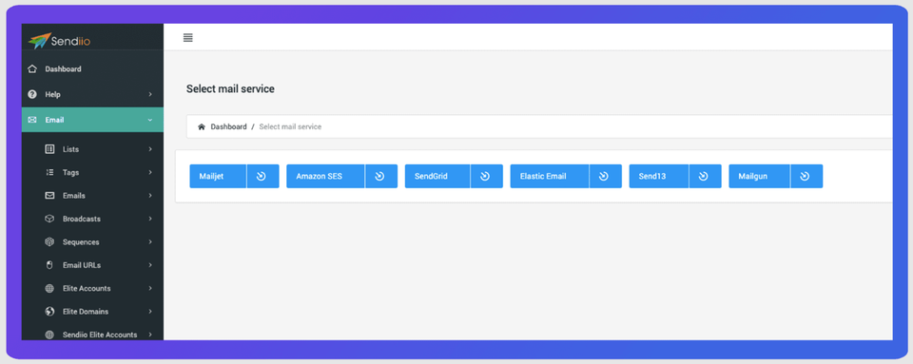Click the clock icon next to SendGrid
Viewport: 913px width, 364px height.
click(x=486, y=176)
